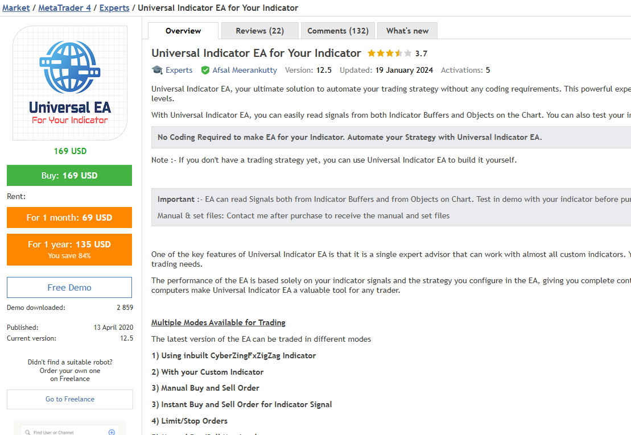Open the Market breadcrumb link
Image resolution: width=631 pixels, height=435 pixels.
point(16,7)
